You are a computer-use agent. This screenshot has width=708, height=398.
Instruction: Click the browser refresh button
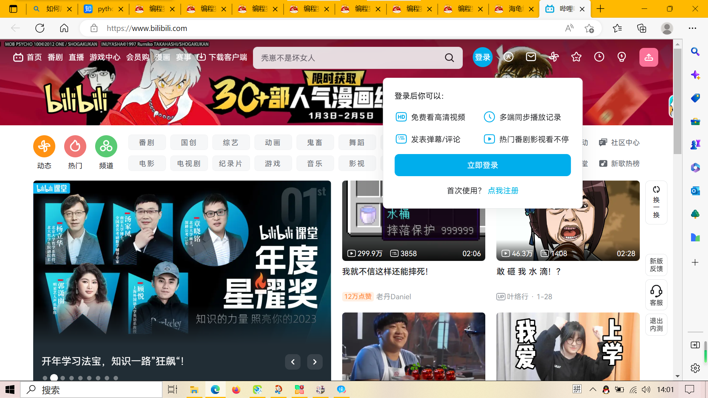point(40,28)
